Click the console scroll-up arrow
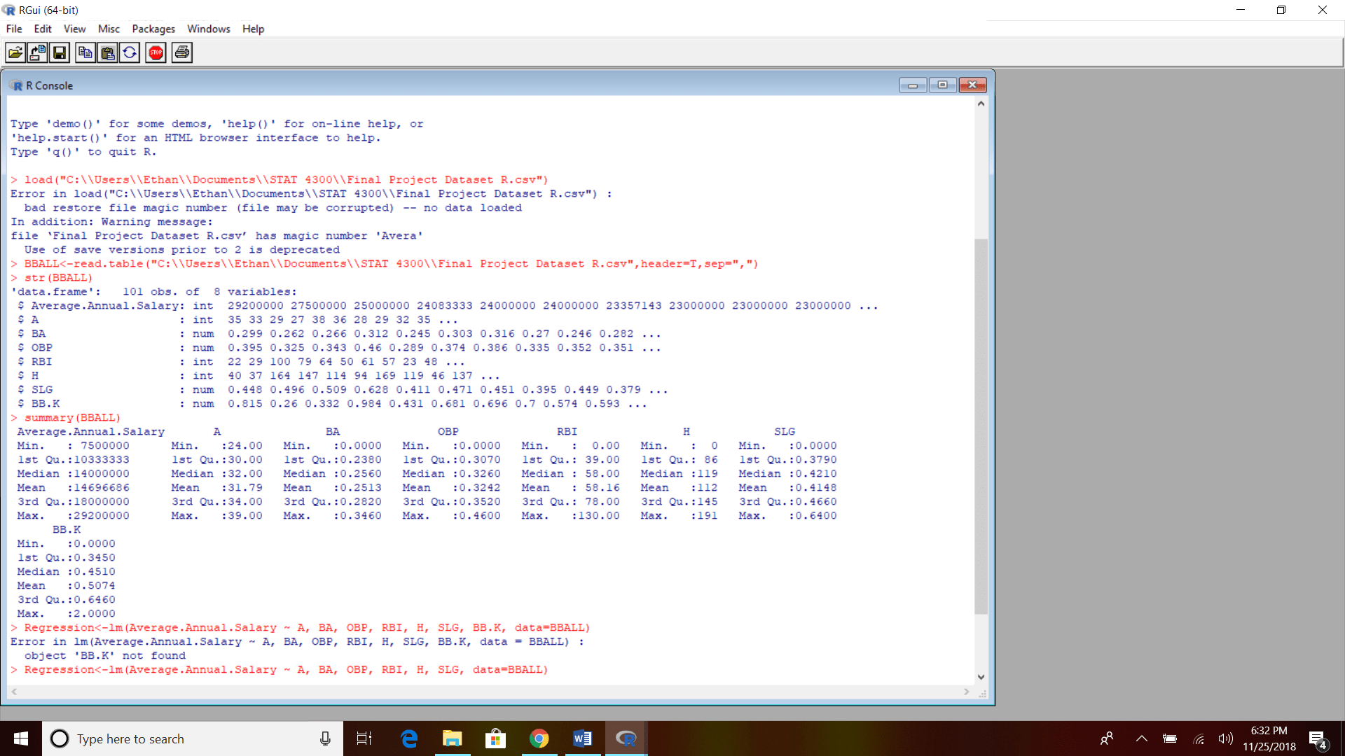The image size is (1345, 756). coord(981,104)
